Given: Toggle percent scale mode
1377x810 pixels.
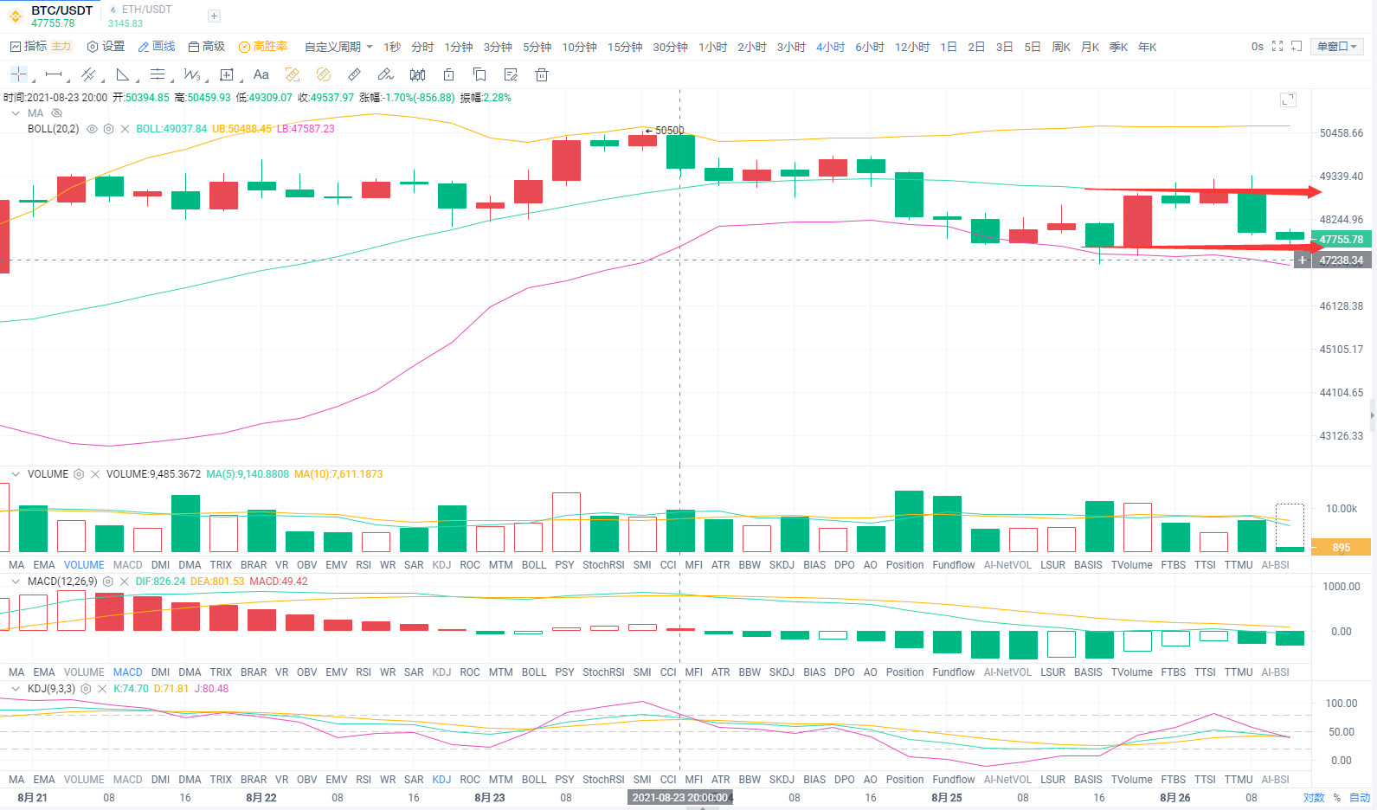Looking at the screenshot, I should (x=1337, y=798).
